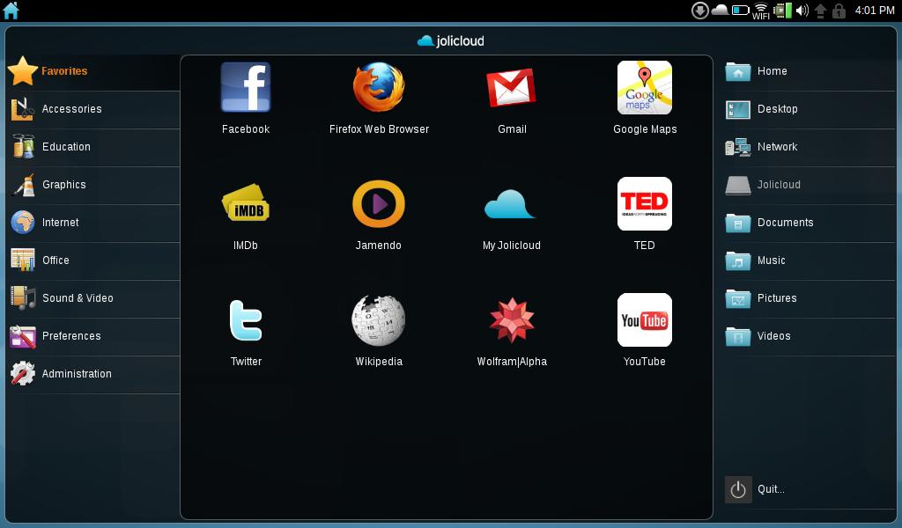
Task: Click the upload arrow tray icon
Action: 820,11
